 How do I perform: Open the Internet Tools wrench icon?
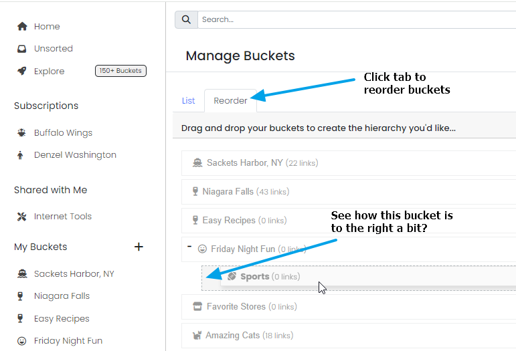point(21,216)
